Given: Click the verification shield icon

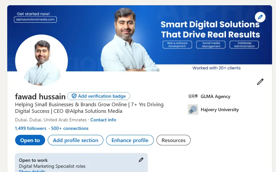Looking at the screenshot, I should point(74,96).
